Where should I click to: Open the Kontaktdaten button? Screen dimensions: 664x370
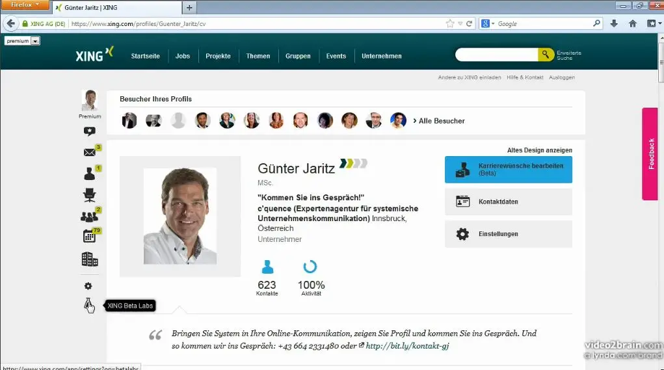508,202
